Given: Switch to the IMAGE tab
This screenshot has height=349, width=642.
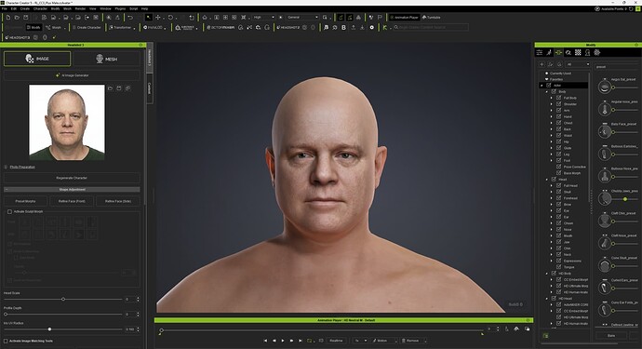Looking at the screenshot, I should point(37,59).
